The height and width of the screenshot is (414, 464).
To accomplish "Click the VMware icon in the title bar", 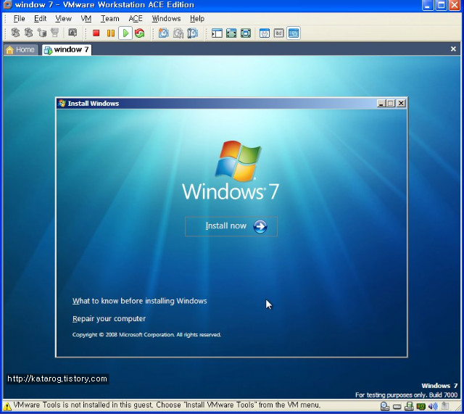I will pyautogui.click(x=7, y=5).
